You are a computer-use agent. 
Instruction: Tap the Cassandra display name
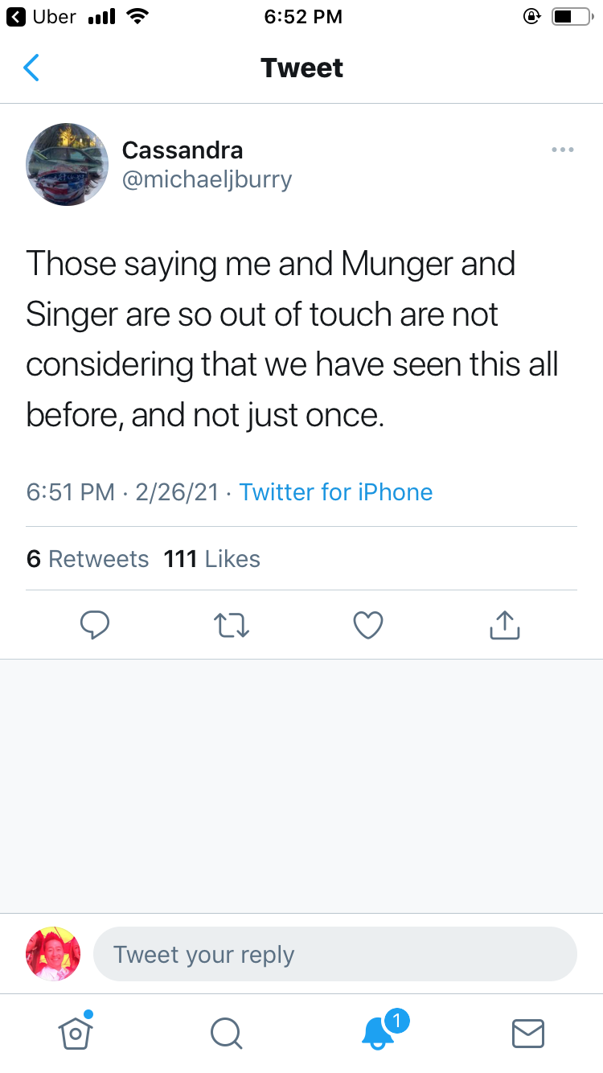(x=183, y=150)
